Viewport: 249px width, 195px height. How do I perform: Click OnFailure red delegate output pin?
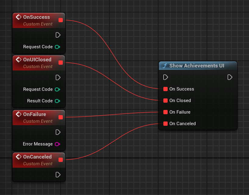tap(61, 117)
